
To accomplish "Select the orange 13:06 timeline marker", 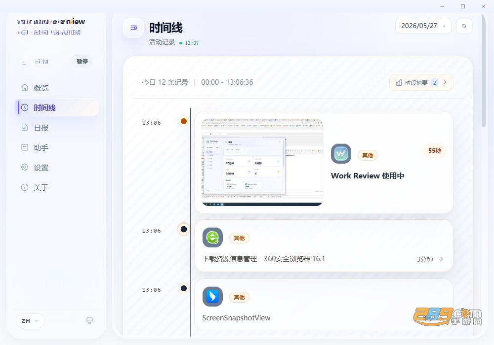I will (184, 121).
